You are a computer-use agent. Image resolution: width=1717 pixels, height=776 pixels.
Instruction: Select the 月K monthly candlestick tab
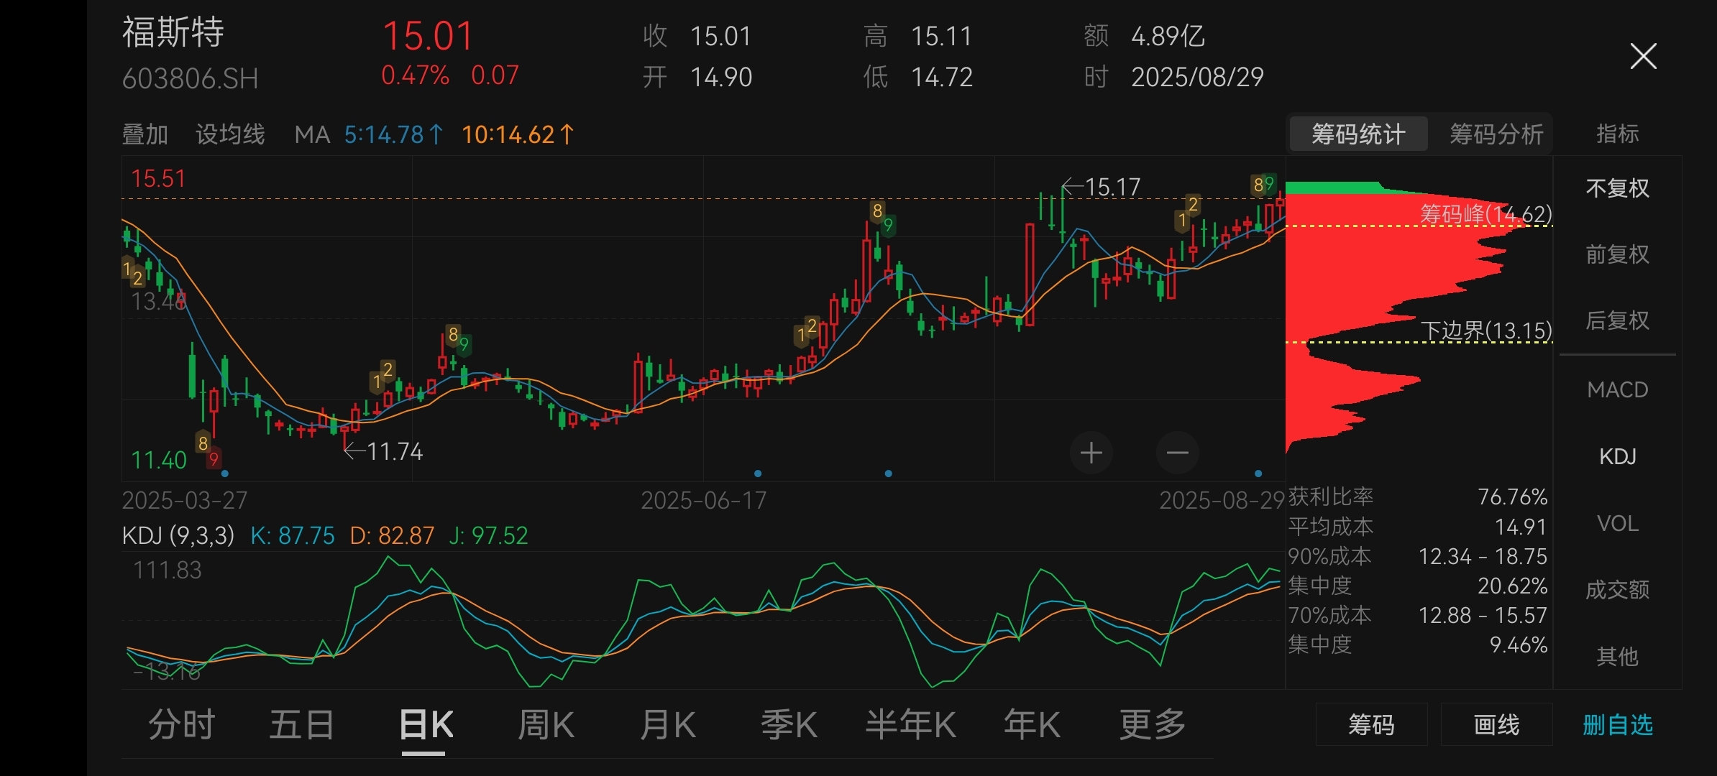(668, 724)
